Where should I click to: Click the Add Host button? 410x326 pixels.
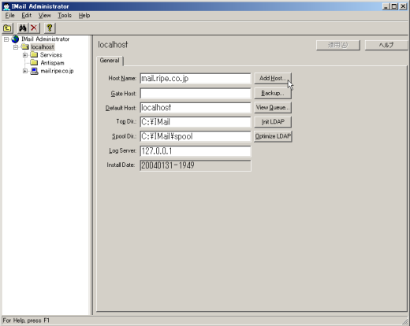(x=273, y=78)
